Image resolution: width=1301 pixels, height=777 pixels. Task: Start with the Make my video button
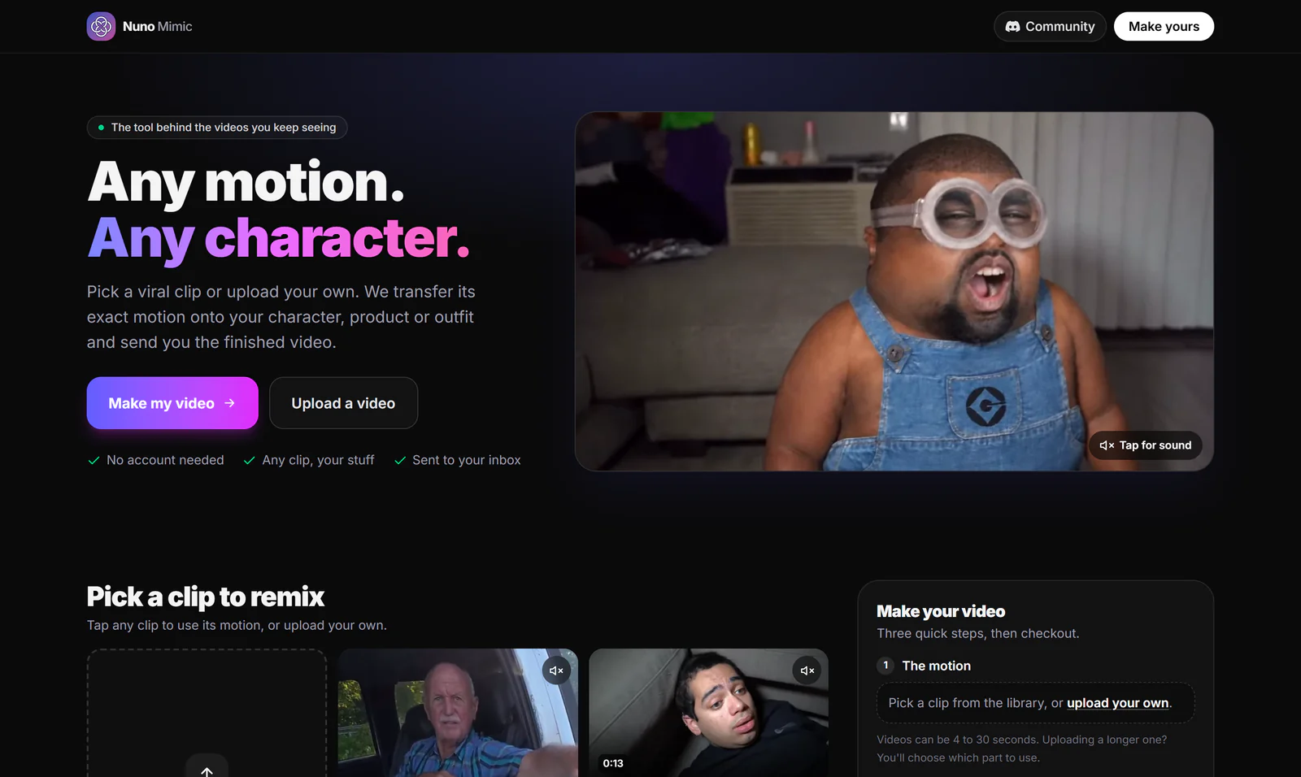click(x=172, y=403)
